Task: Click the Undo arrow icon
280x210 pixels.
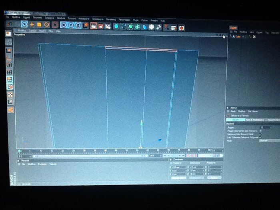Action: 10,24
